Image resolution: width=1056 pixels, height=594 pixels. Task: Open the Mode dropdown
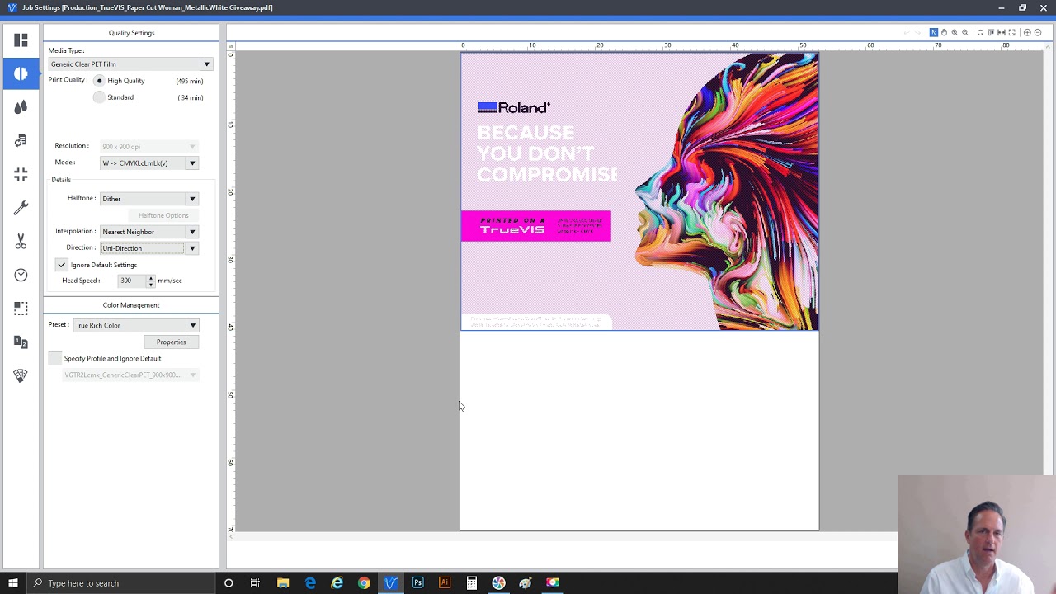pos(148,163)
